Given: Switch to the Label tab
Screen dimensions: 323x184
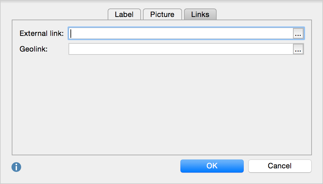Looking at the screenshot, I should [x=124, y=14].
